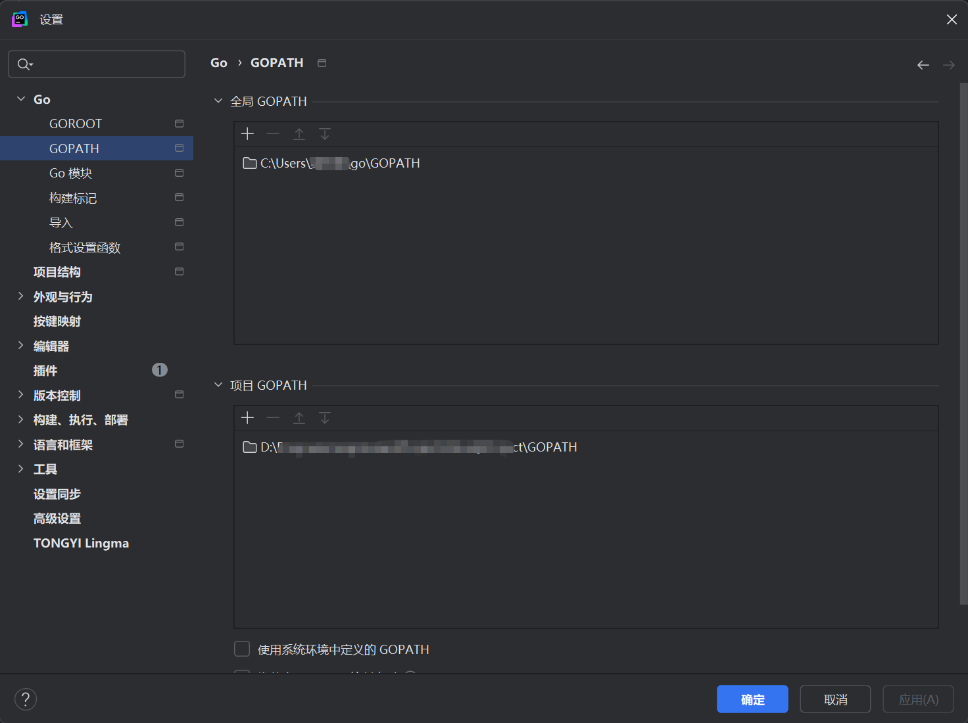Click the 应用(A) button
Screen dimensions: 968x723
pos(918,699)
